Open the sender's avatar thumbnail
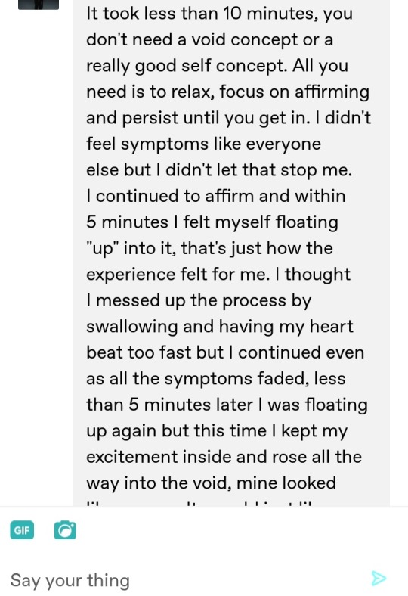 pyautogui.click(x=39, y=5)
